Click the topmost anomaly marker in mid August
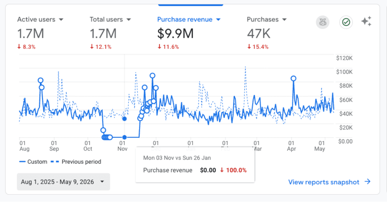The image size is (387, 202). (41, 80)
